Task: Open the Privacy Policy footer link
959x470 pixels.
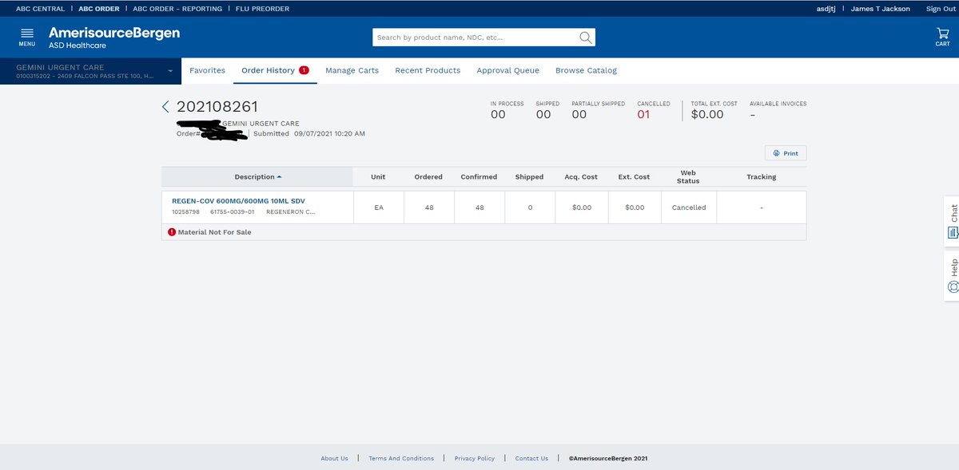Action: click(475, 459)
